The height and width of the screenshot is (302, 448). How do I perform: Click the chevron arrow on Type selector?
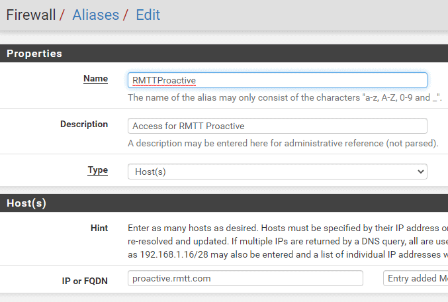click(420, 172)
